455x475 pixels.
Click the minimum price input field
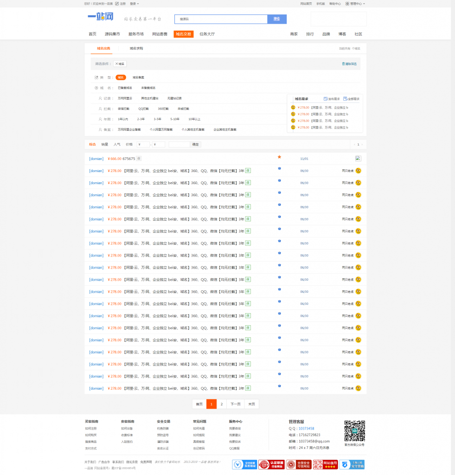pos(143,145)
